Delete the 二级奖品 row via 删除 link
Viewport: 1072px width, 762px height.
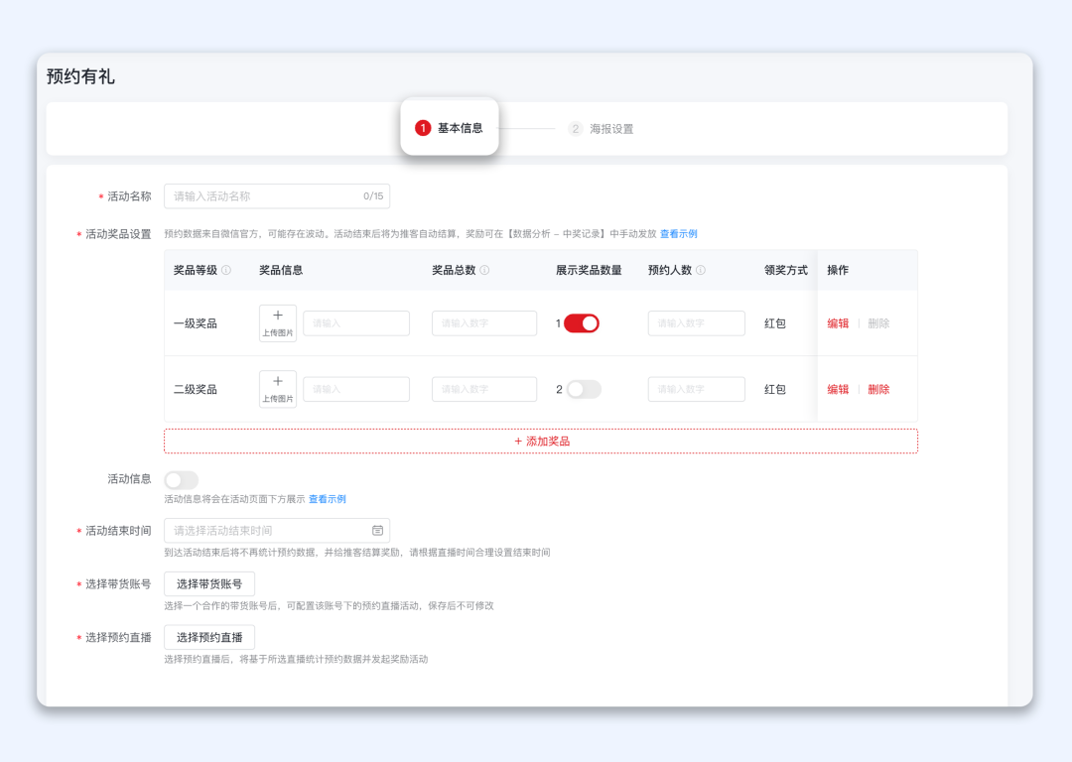click(x=877, y=389)
